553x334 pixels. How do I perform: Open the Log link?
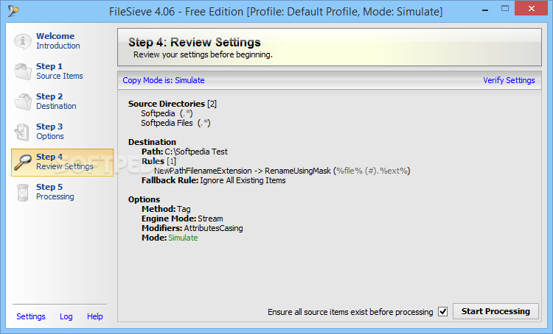pos(66,316)
